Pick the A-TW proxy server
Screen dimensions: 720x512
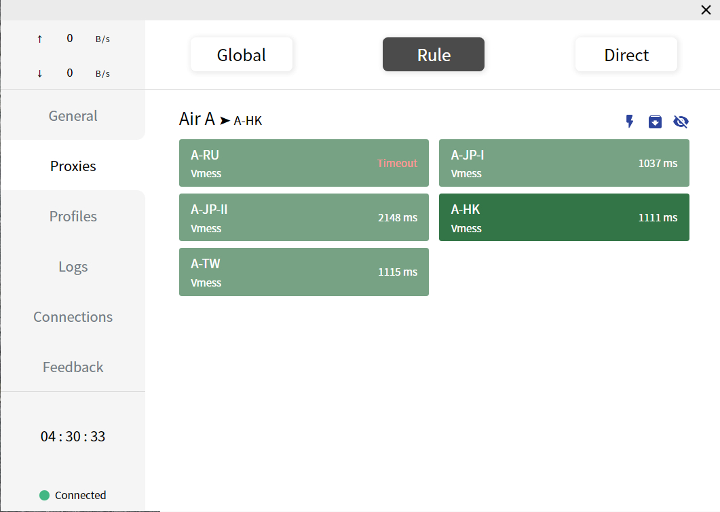(x=303, y=272)
